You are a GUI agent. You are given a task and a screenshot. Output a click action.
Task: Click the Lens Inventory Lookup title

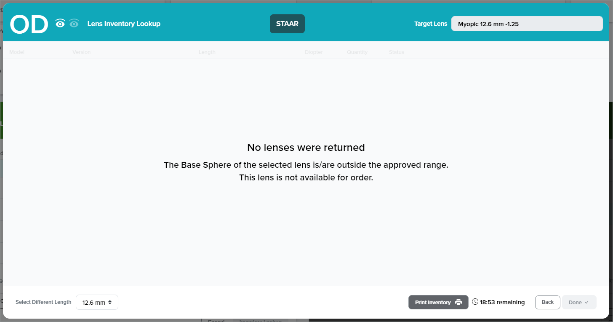pyautogui.click(x=124, y=24)
